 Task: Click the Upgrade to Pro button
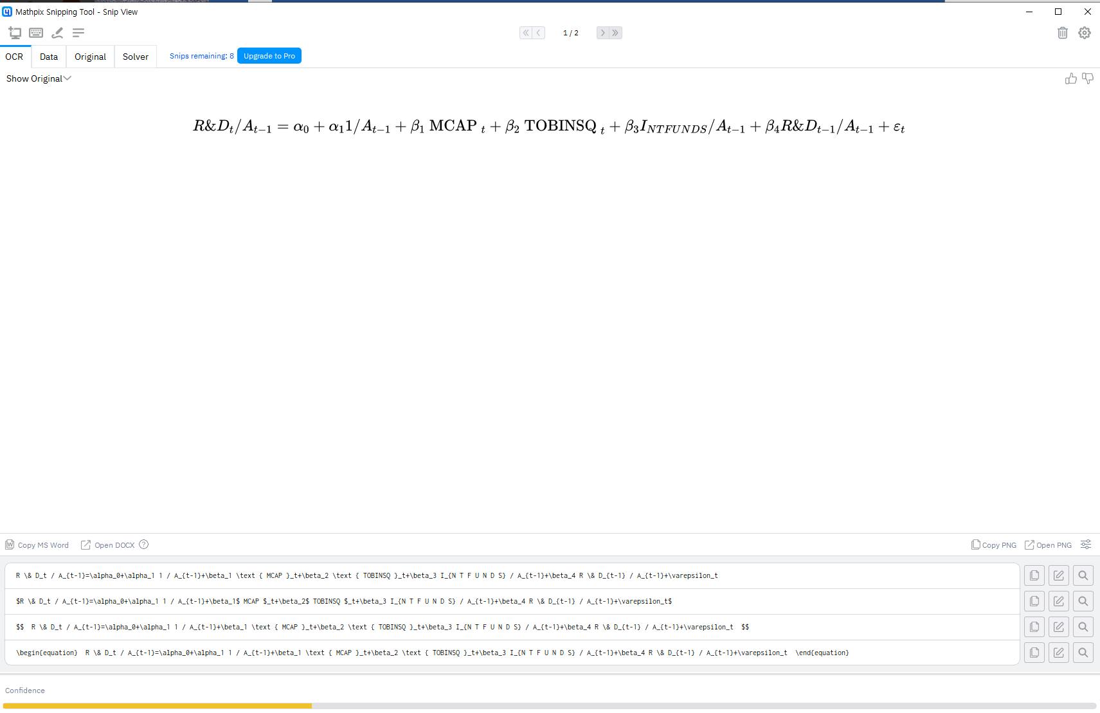269,56
